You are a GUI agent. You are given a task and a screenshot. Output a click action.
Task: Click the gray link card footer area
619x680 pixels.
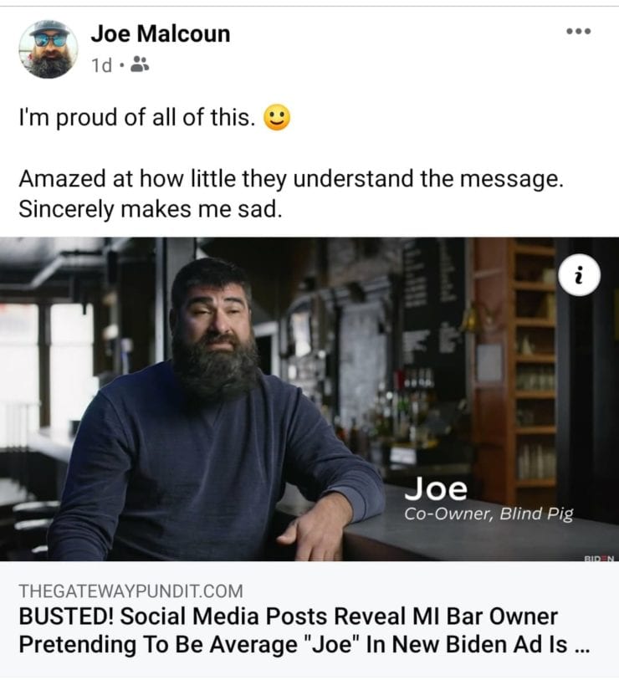pyautogui.click(x=309, y=620)
